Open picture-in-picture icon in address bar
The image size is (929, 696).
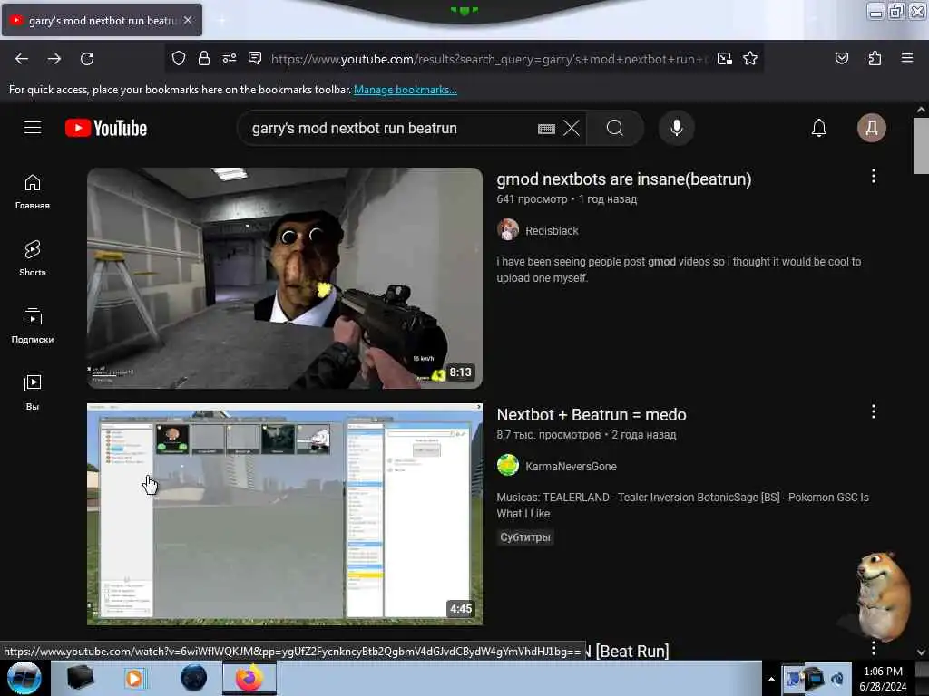coord(724,59)
